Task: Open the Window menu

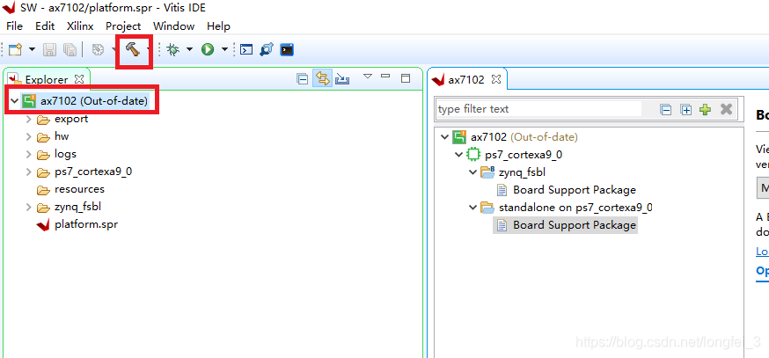Action: [x=173, y=26]
